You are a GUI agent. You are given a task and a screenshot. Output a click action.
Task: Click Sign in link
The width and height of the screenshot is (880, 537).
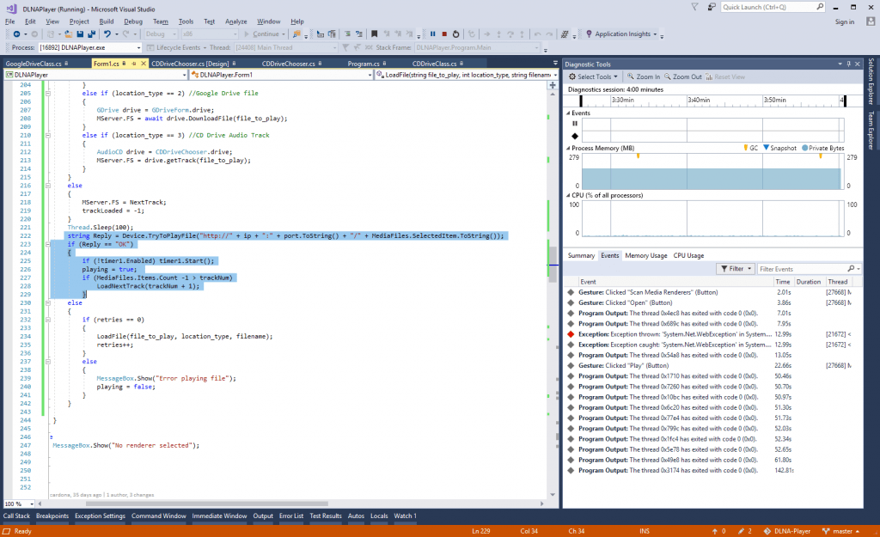coord(844,21)
